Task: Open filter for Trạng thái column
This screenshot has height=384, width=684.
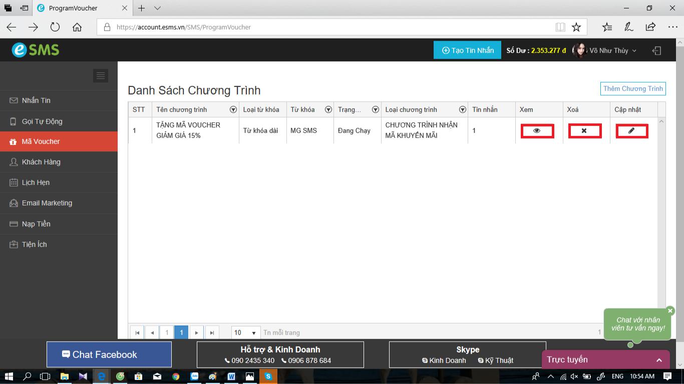Action: click(x=375, y=109)
